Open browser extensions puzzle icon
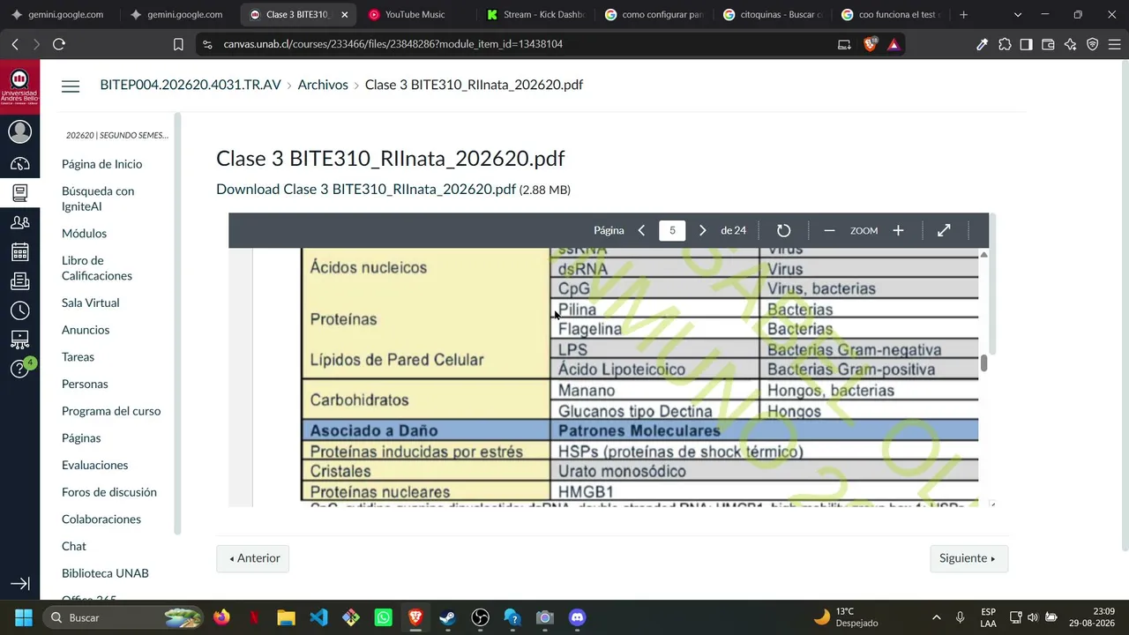The image size is (1129, 635). 1005,44
